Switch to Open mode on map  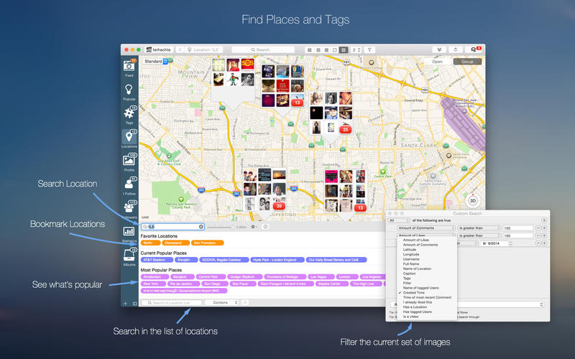coord(437,62)
